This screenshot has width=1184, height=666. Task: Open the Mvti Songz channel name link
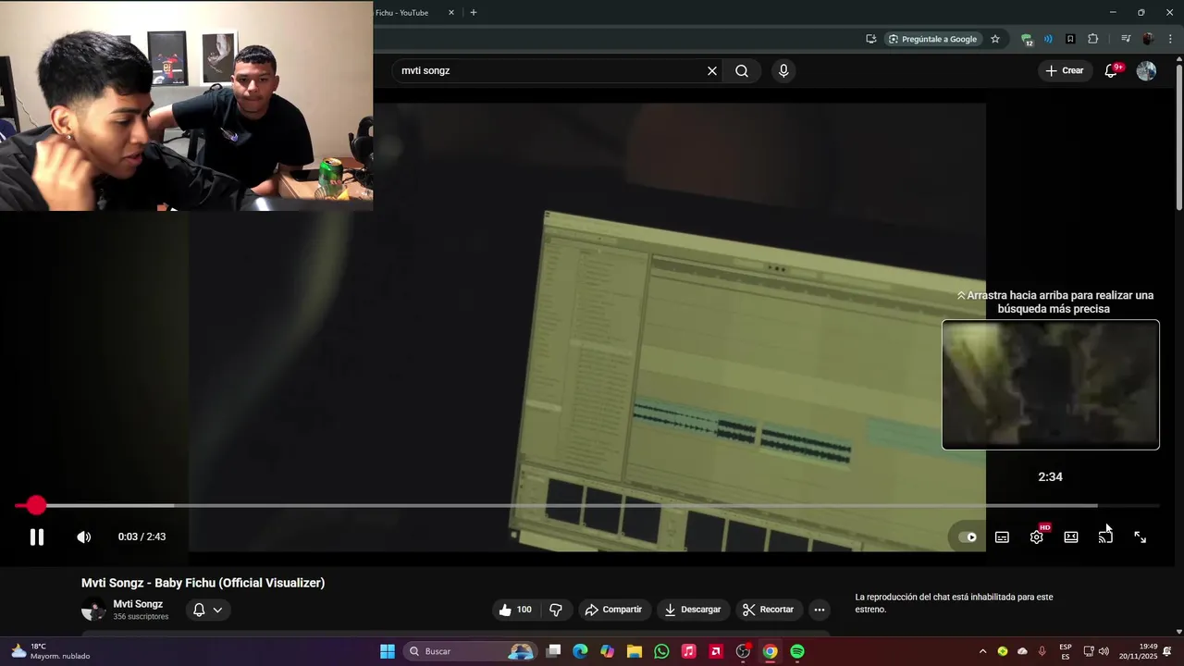coord(138,604)
